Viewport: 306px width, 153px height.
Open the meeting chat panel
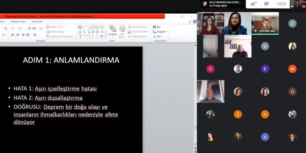point(266,4)
